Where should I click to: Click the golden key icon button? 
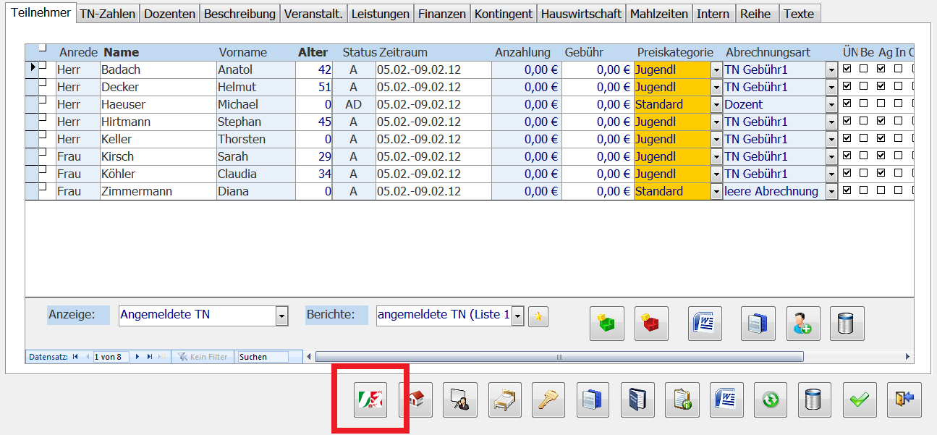click(x=550, y=400)
